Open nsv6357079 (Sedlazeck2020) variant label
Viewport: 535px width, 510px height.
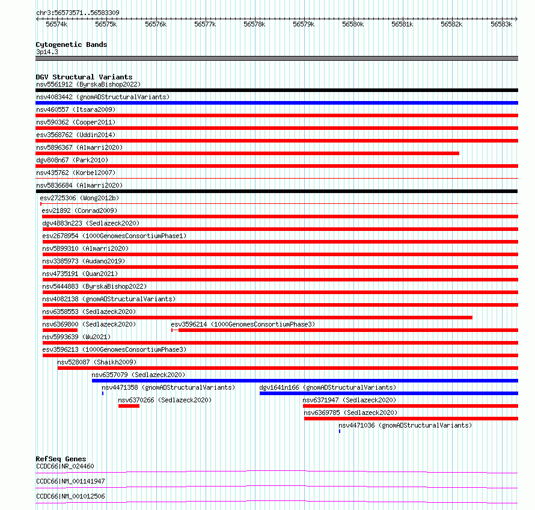click(x=138, y=375)
